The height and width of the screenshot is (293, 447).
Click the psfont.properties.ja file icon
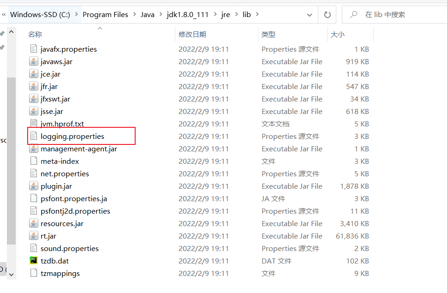click(x=34, y=198)
